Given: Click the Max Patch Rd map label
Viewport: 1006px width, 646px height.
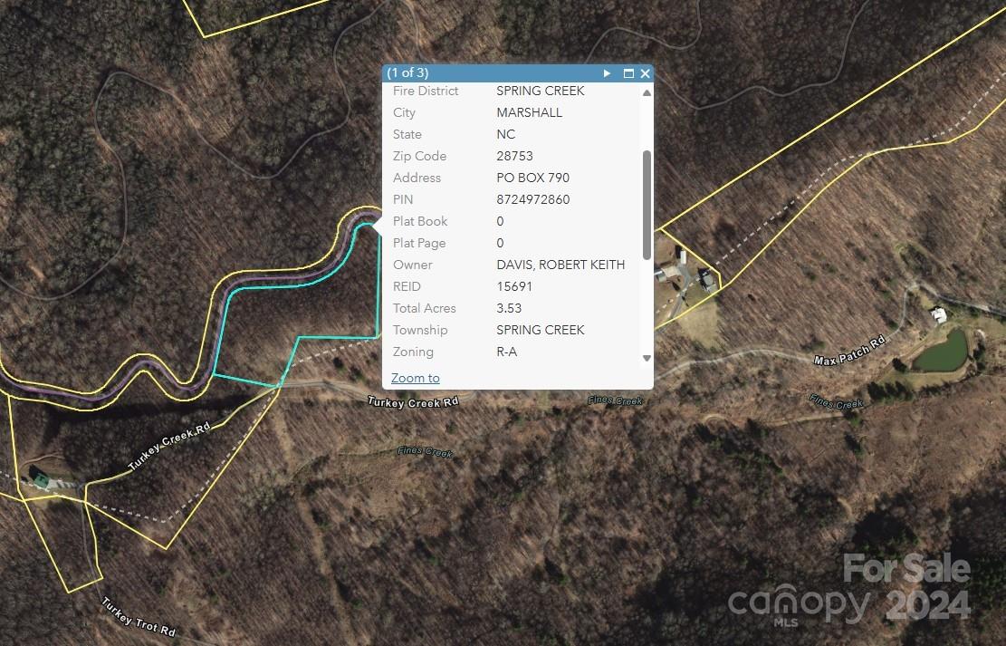Looking at the screenshot, I should pos(849,351).
